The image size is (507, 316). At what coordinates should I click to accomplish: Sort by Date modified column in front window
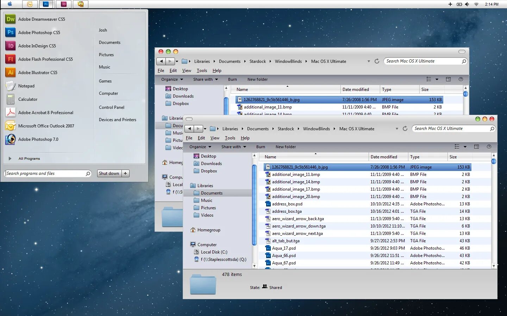(x=388, y=157)
